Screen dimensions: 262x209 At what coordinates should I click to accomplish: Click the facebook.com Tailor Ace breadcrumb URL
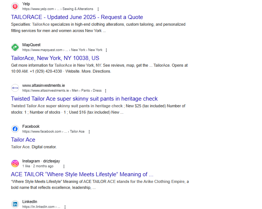click(53, 132)
